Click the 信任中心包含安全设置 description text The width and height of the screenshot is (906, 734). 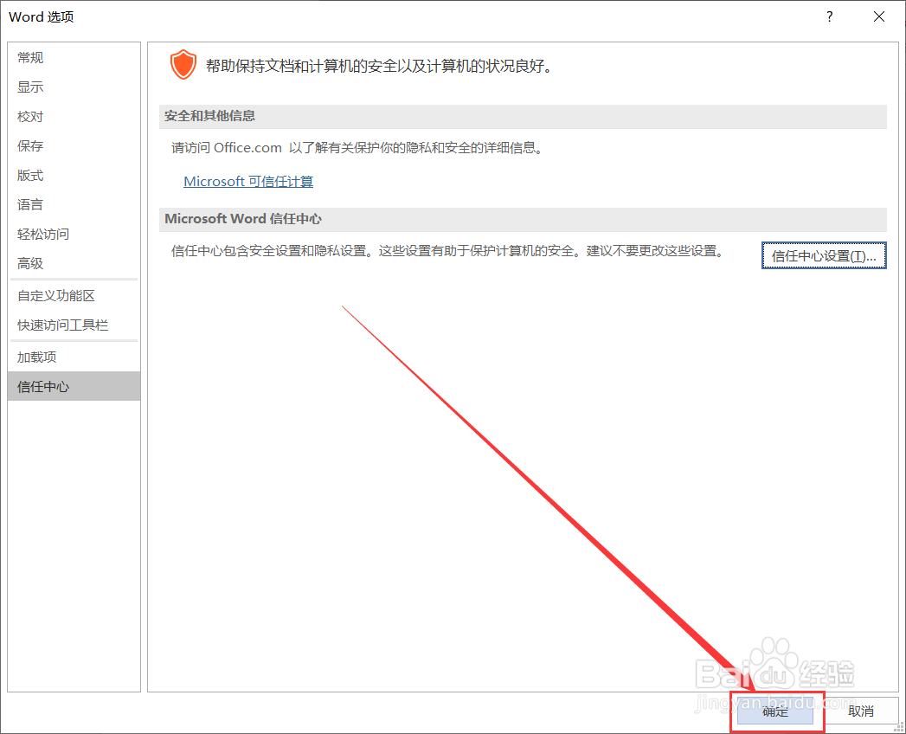click(x=447, y=251)
